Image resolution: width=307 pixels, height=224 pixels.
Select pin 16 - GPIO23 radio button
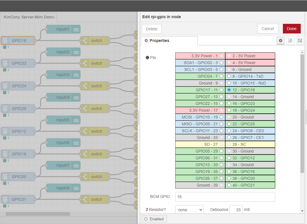click(229, 103)
